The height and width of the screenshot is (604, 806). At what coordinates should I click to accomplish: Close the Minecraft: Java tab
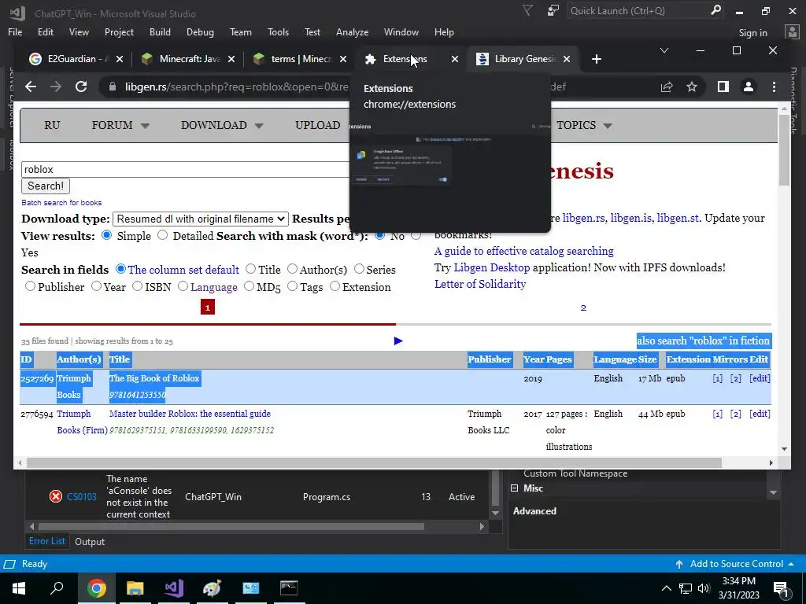(231, 59)
